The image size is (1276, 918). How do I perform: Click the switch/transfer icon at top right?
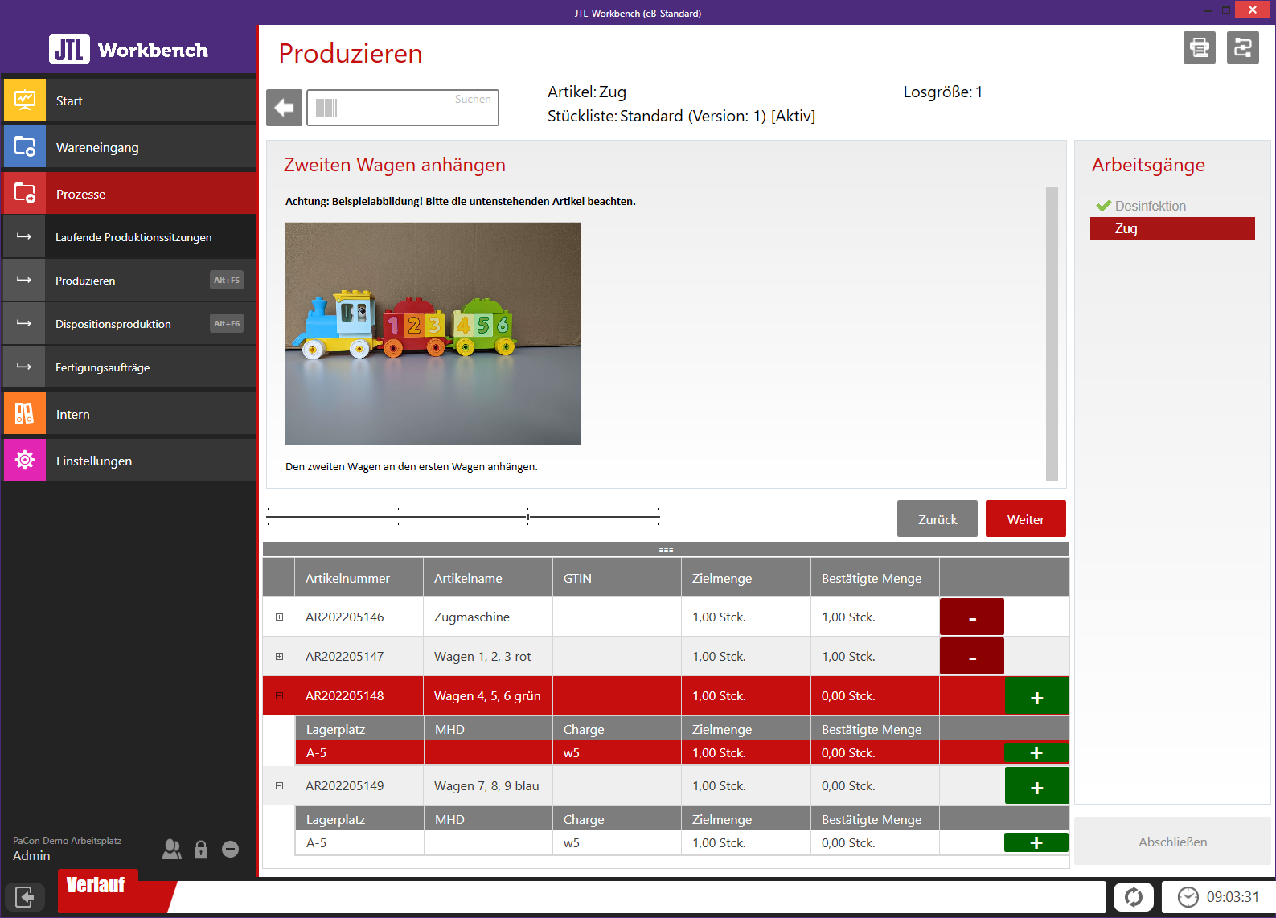coord(1242,47)
